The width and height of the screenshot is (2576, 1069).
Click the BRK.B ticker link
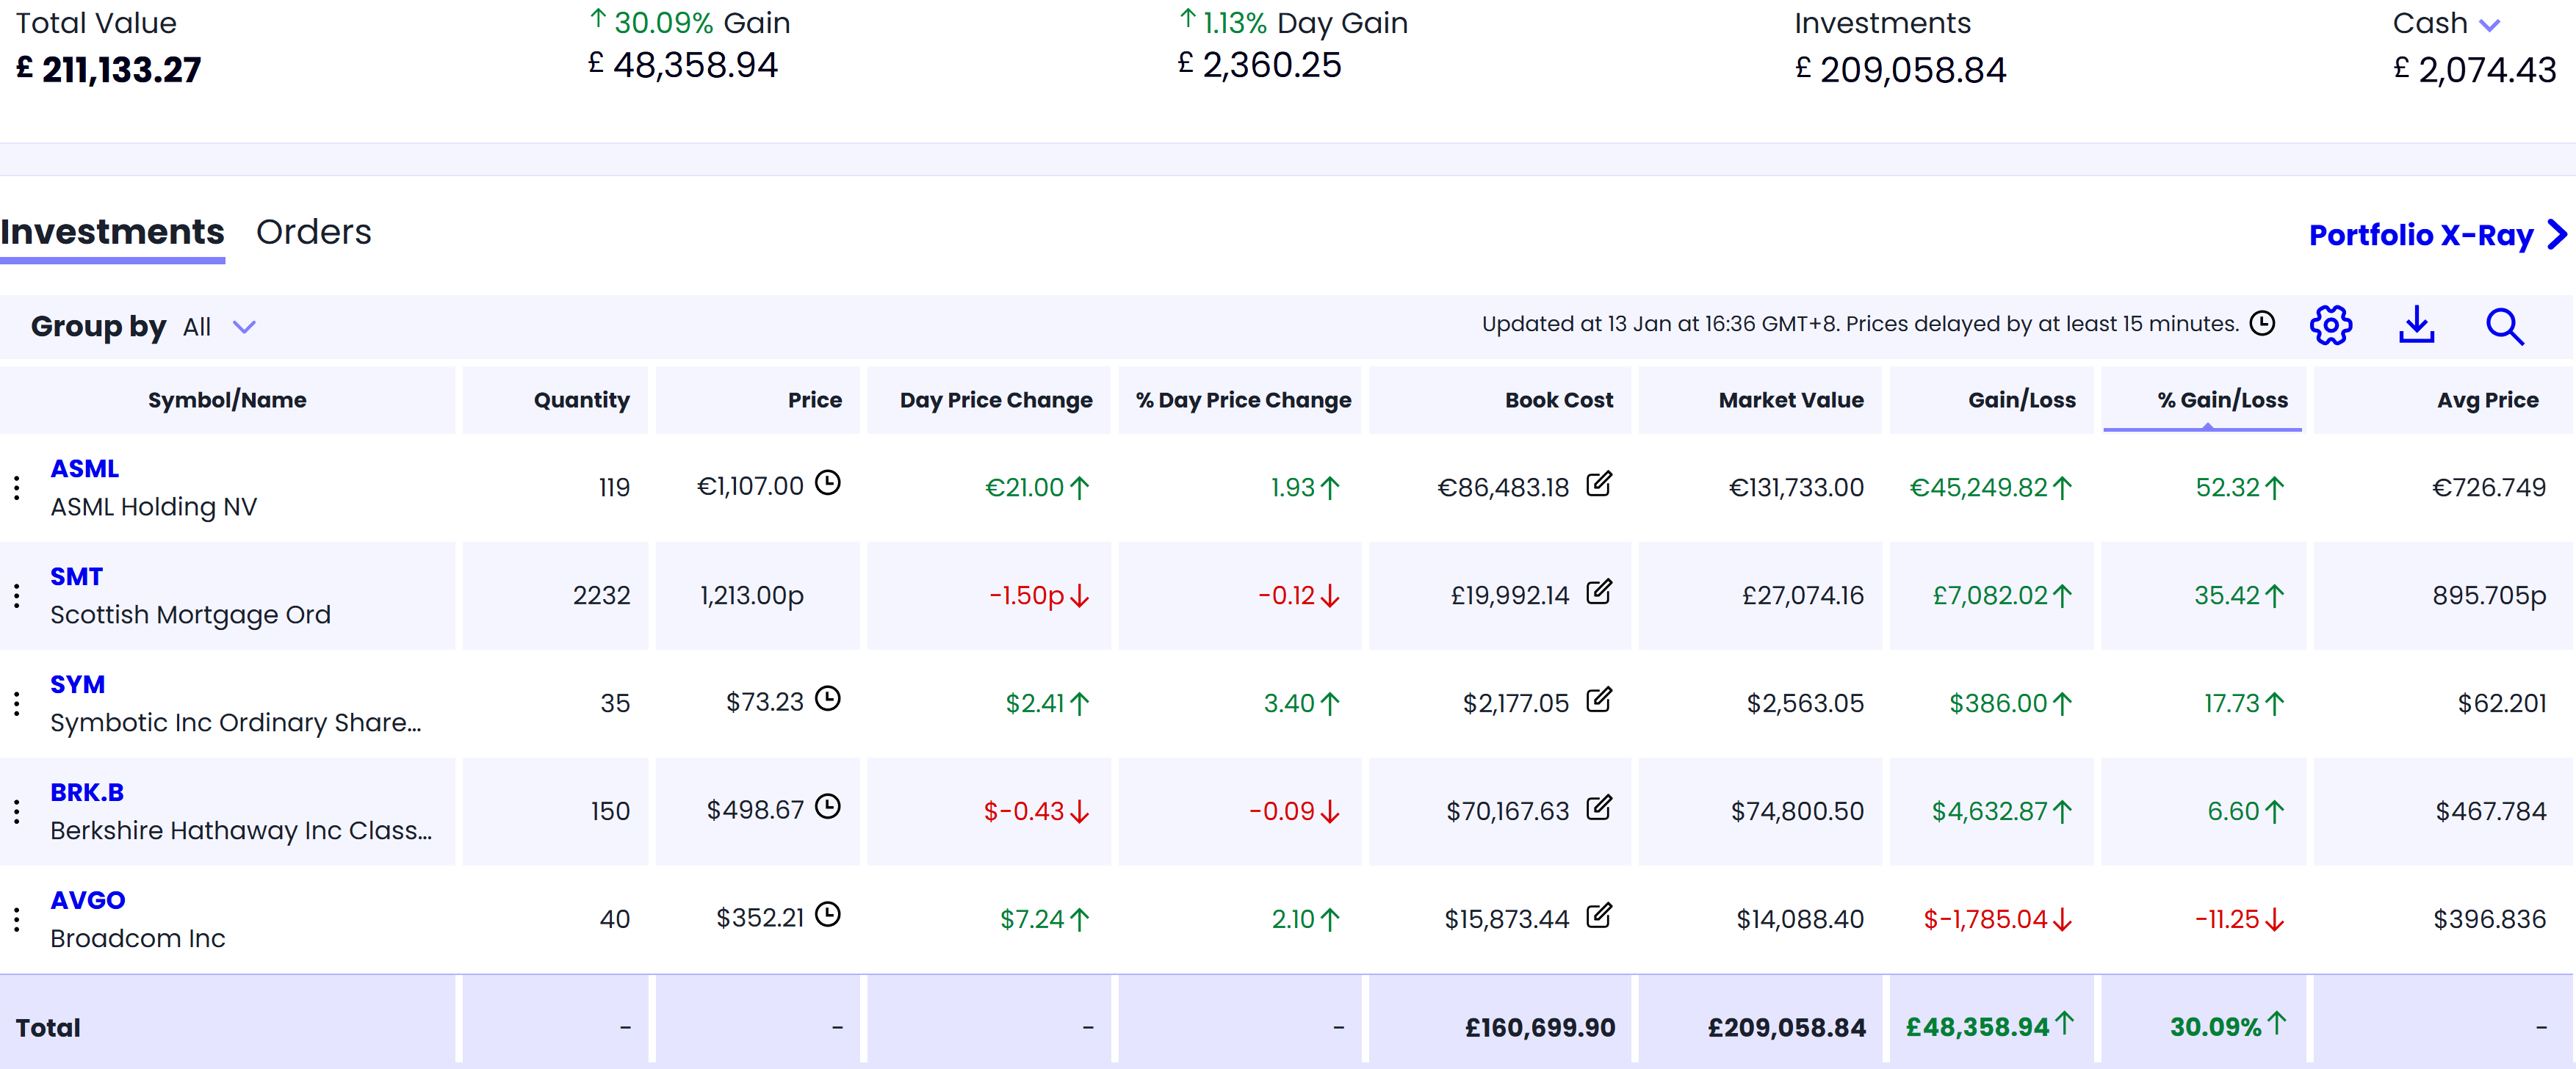click(87, 792)
